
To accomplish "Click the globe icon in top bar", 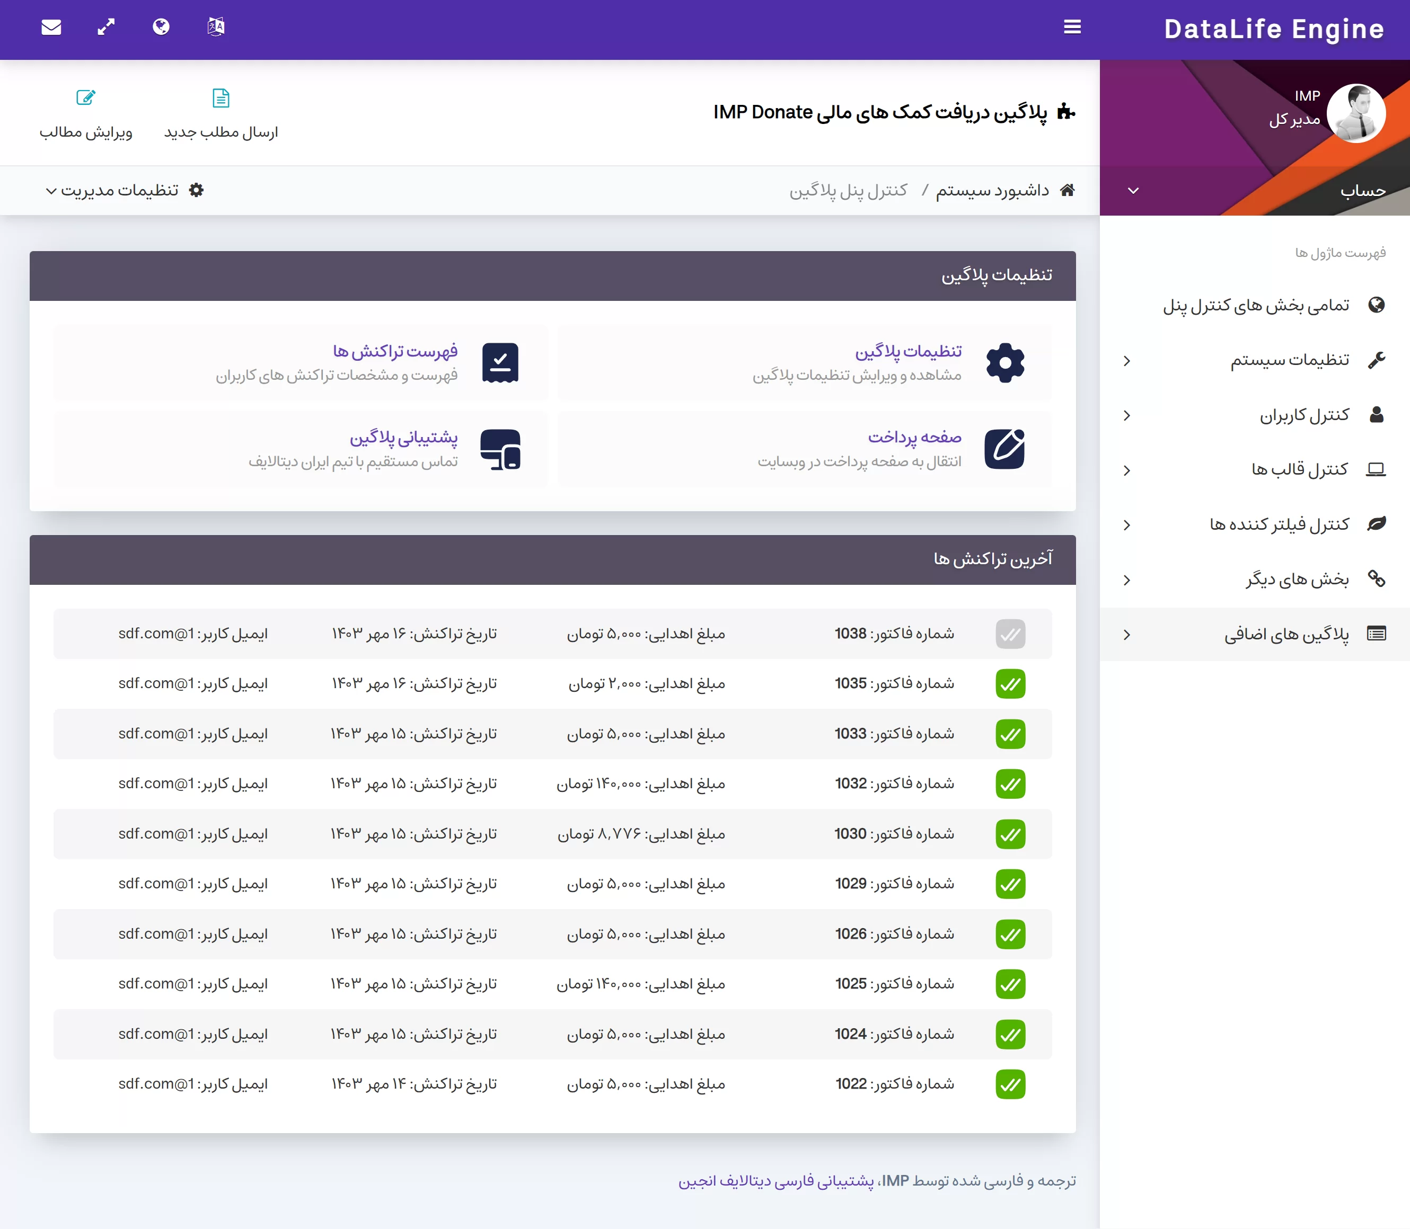I will [161, 28].
